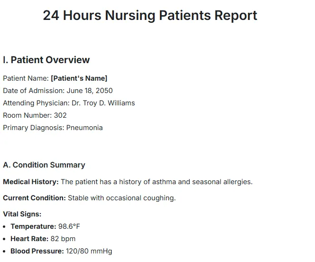The height and width of the screenshot is (262, 315).
Task: Click the Attending Physician label
Action: 36,103
